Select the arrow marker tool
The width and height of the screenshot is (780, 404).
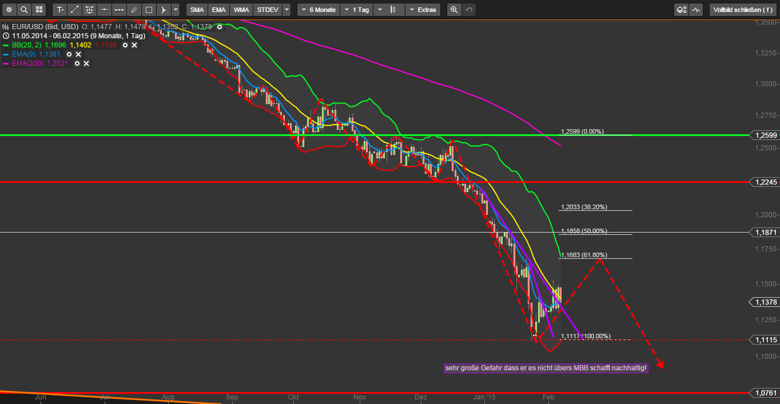pyautogui.click(x=164, y=10)
